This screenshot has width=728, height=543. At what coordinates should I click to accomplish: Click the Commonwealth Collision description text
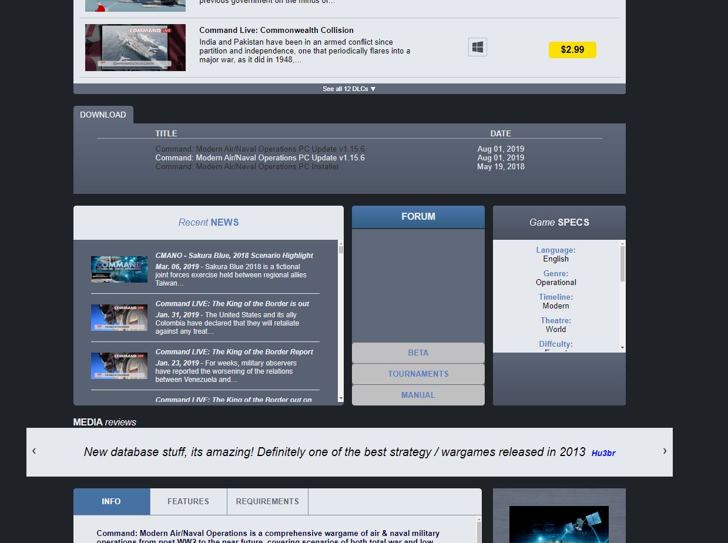pos(305,51)
